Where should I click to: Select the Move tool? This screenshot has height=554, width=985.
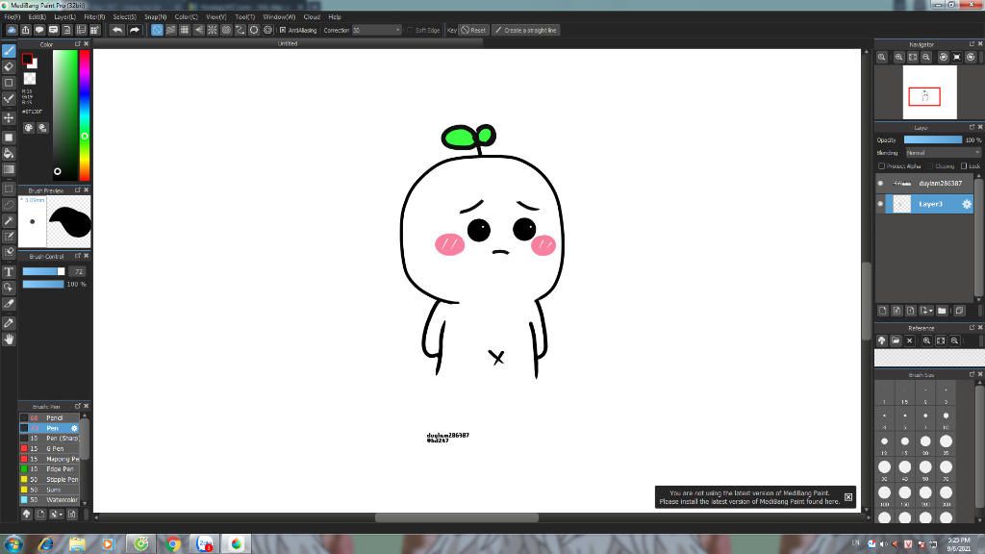click(x=9, y=118)
